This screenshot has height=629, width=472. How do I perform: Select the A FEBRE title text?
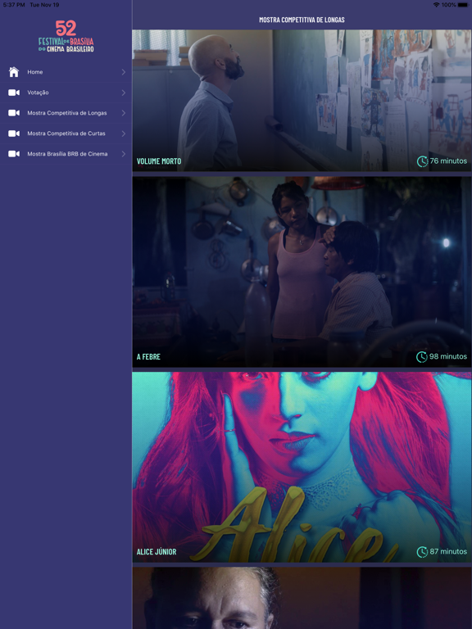click(148, 356)
